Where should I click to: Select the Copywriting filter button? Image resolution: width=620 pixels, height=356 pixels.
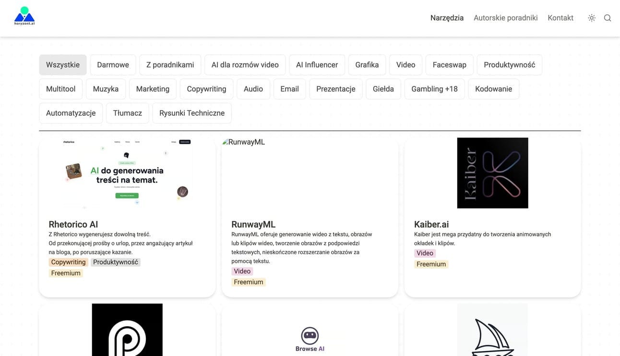click(206, 89)
